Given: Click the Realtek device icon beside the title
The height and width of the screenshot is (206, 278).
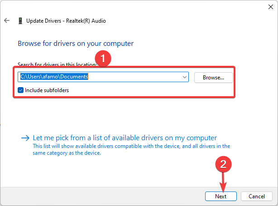Looking at the screenshot, I should 20,20.
